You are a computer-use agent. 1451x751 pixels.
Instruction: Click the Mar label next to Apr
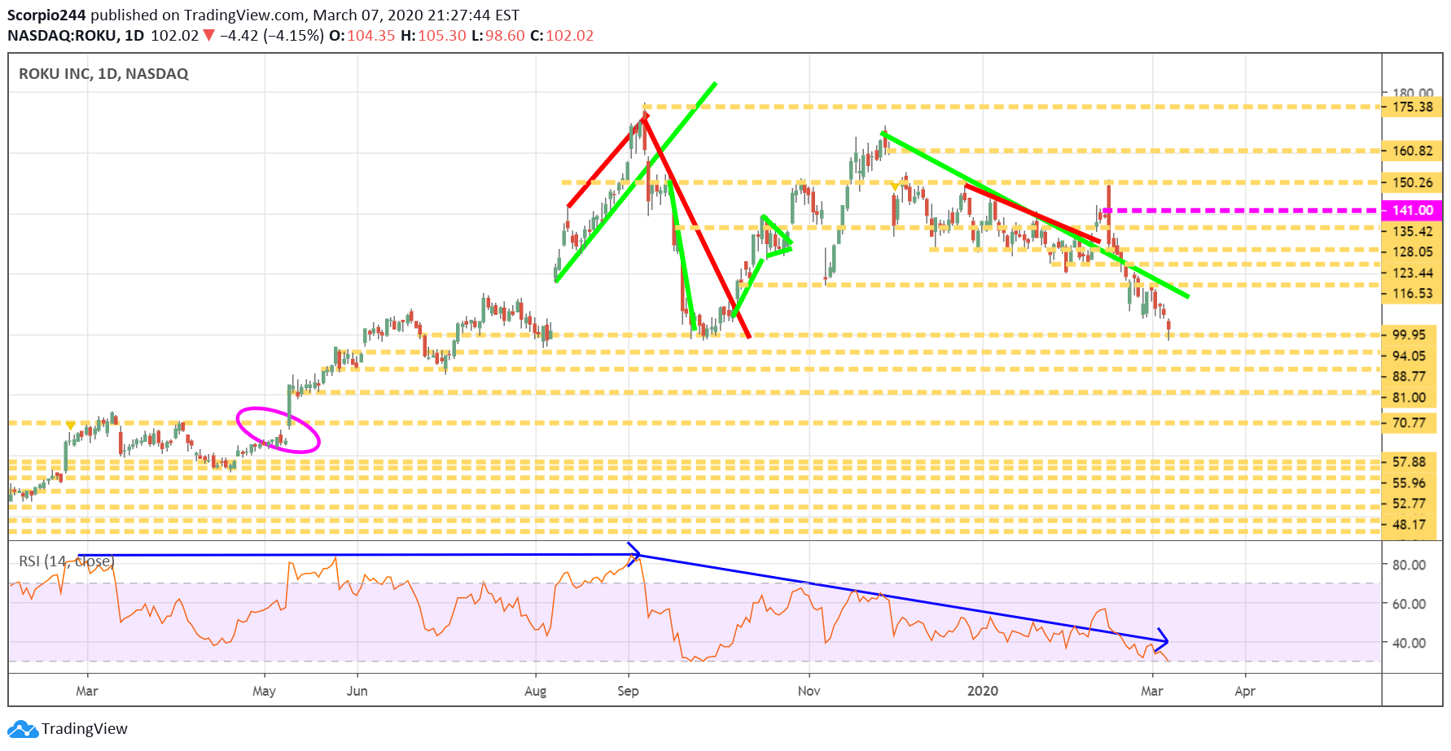point(1151,691)
